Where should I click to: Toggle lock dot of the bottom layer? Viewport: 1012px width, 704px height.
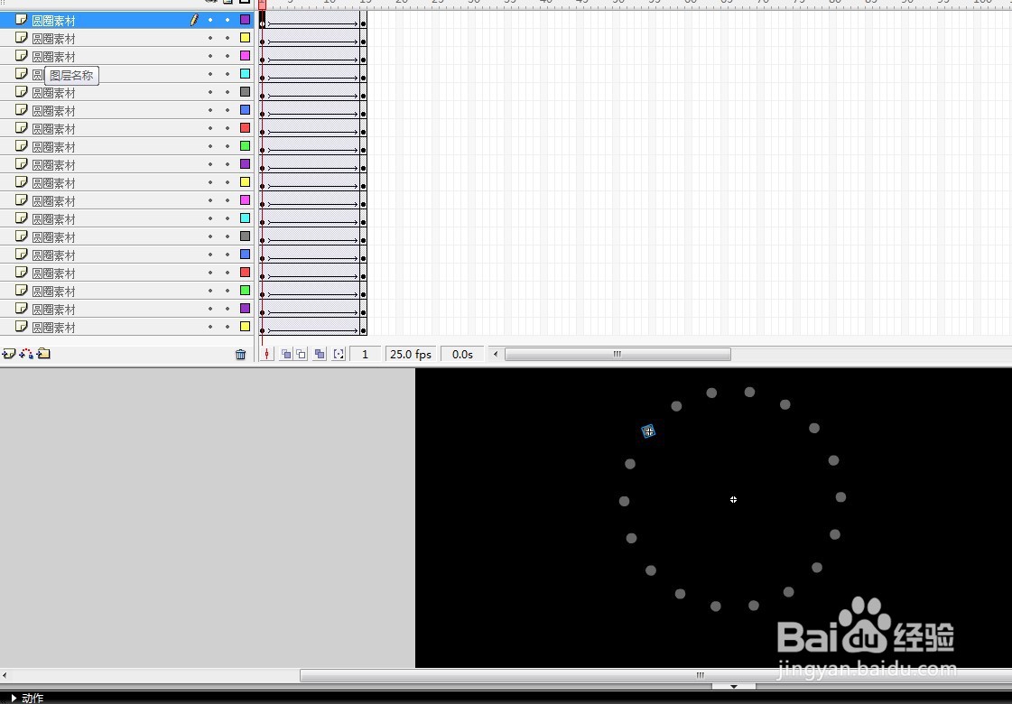click(227, 327)
